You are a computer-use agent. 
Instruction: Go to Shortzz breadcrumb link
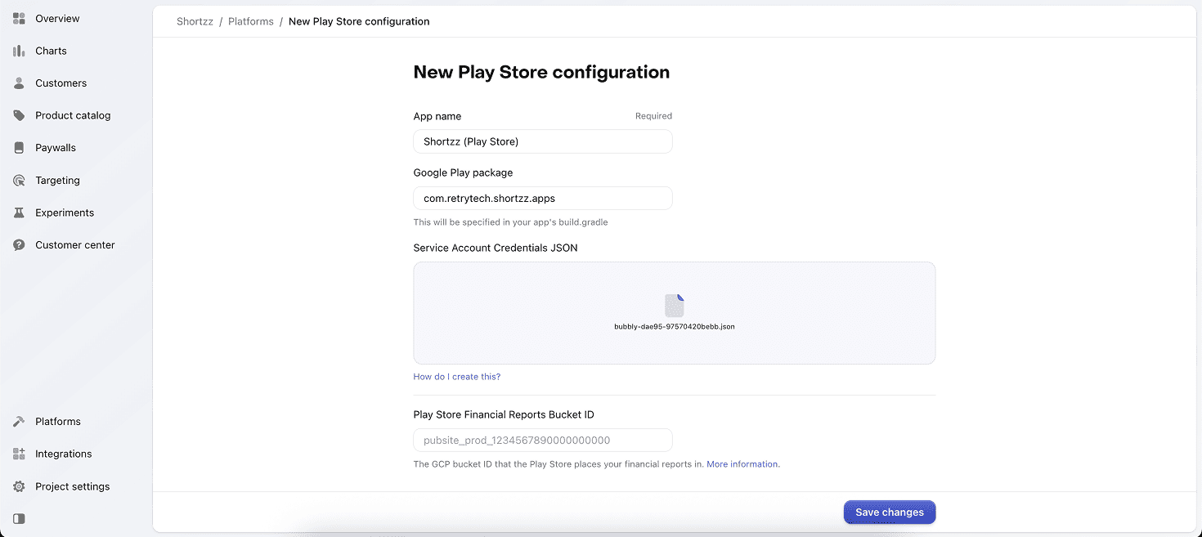pyautogui.click(x=195, y=21)
